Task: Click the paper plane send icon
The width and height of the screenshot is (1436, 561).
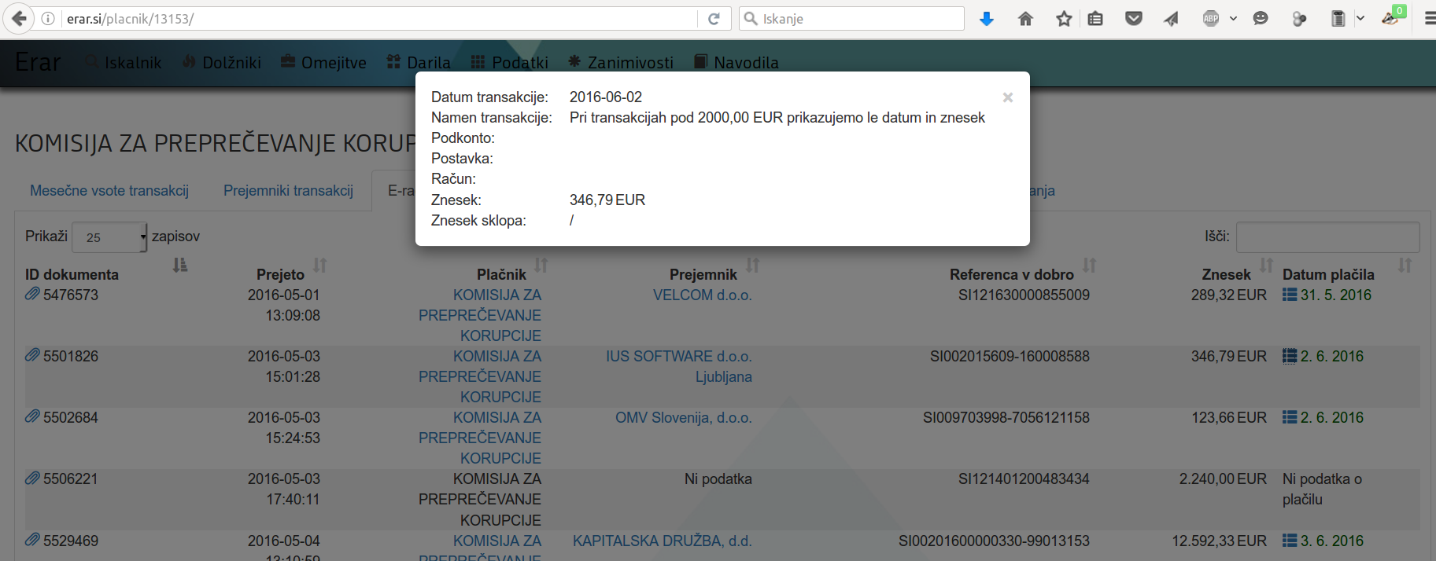Action: pos(1172,19)
